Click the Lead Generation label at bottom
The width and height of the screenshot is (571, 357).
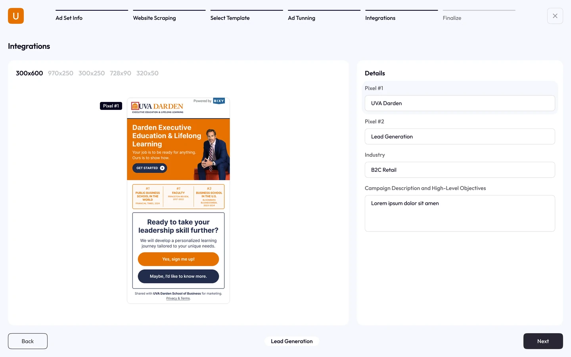(292, 341)
